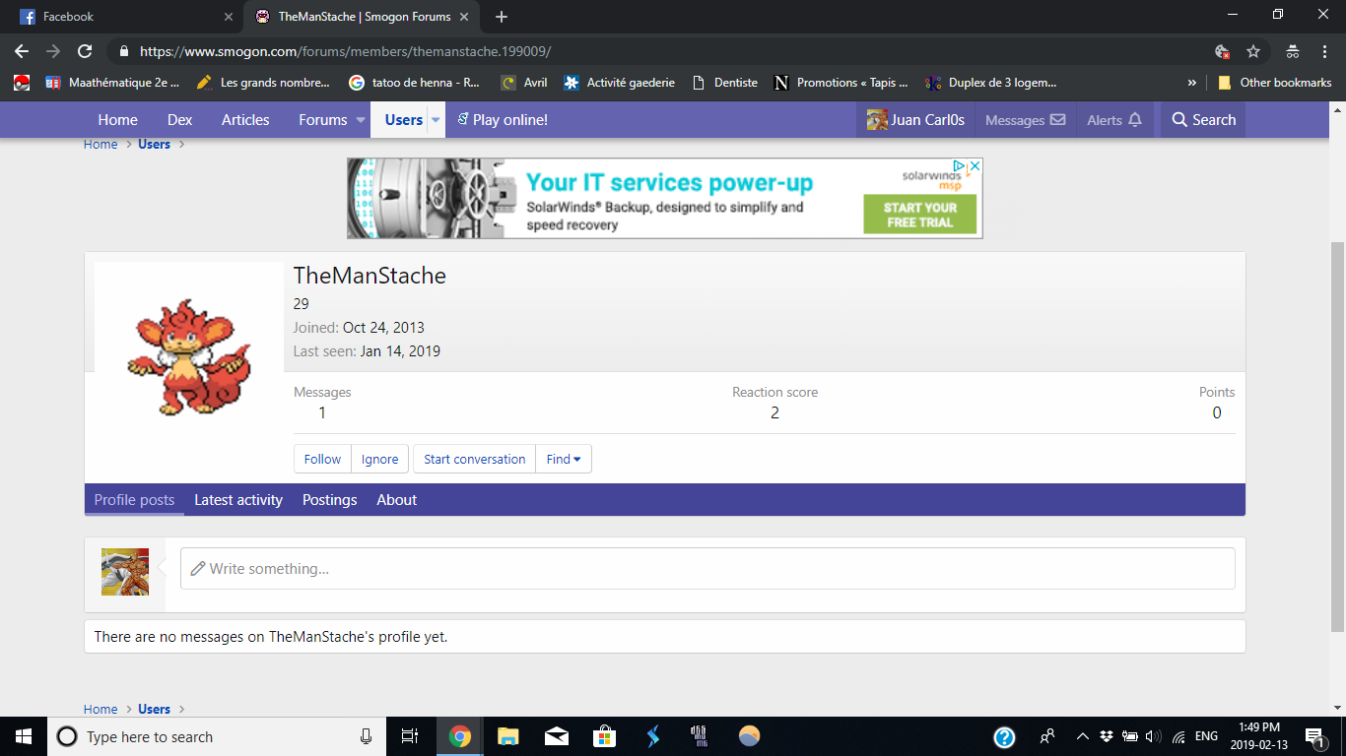1346x756 pixels.
Task: Start conversation with TheManStache
Action: (x=475, y=459)
